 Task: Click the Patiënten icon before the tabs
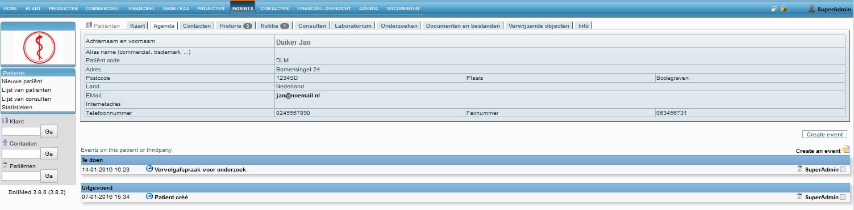[89, 25]
